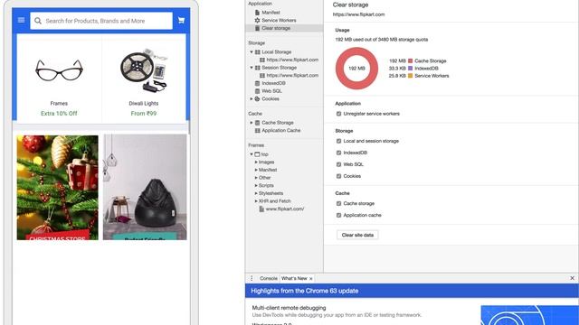Click the Service Workers gear icon
Screen dimensions: 579x325
(257, 20)
